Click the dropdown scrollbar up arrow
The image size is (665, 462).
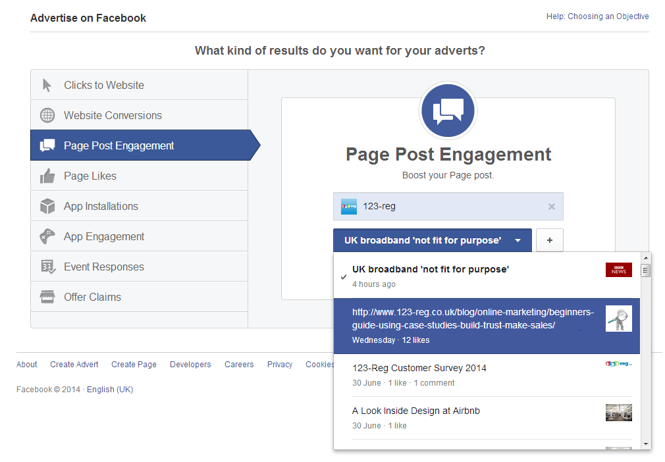[645, 258]
